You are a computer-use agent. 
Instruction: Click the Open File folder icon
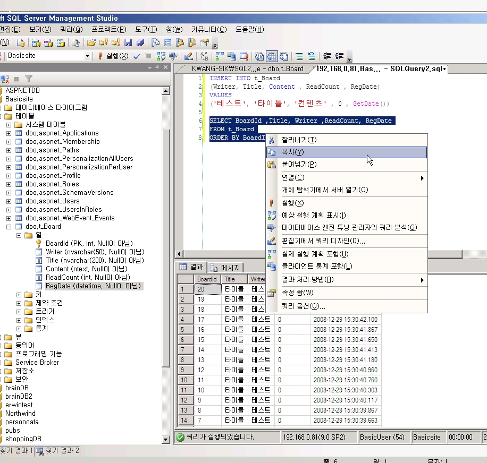click(91, 42)
